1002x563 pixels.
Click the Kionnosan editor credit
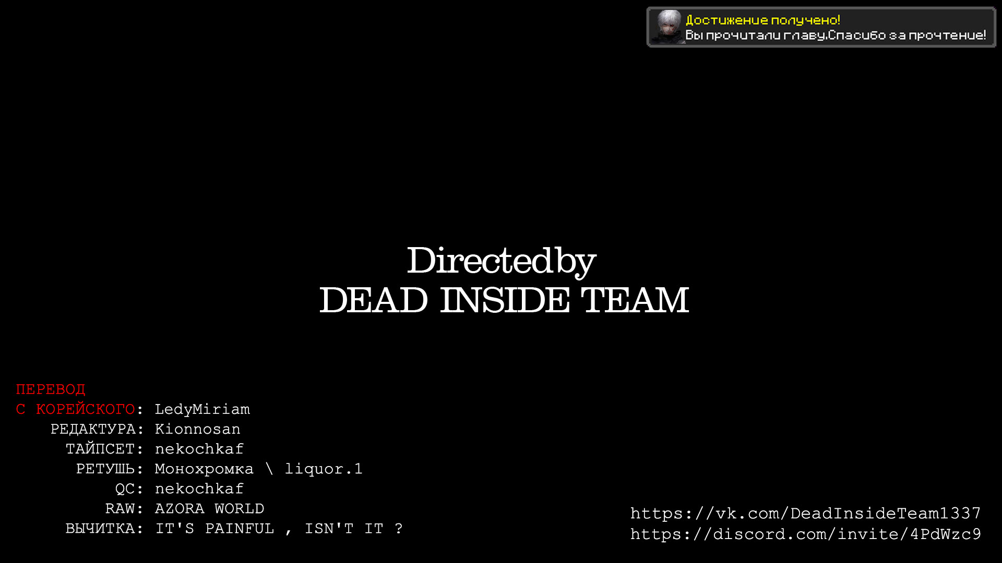[197, 429]
